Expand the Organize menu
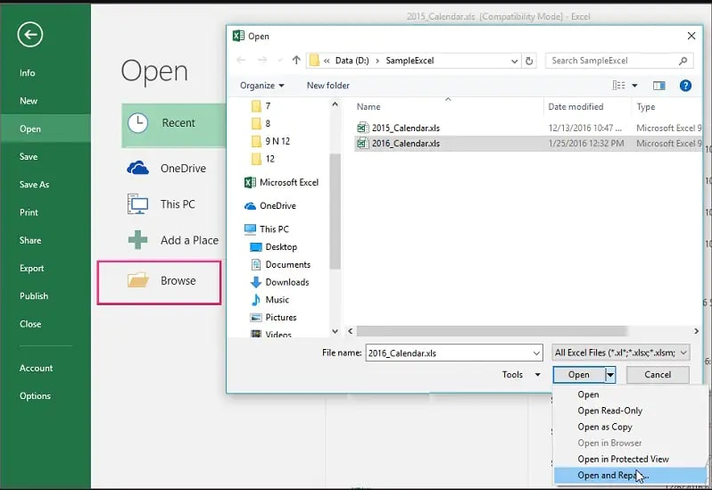Image resolution: width=712 pixels, height=490 pixels. click(262, 86)
